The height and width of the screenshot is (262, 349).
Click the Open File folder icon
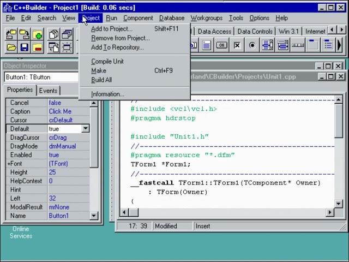[11, 48]
